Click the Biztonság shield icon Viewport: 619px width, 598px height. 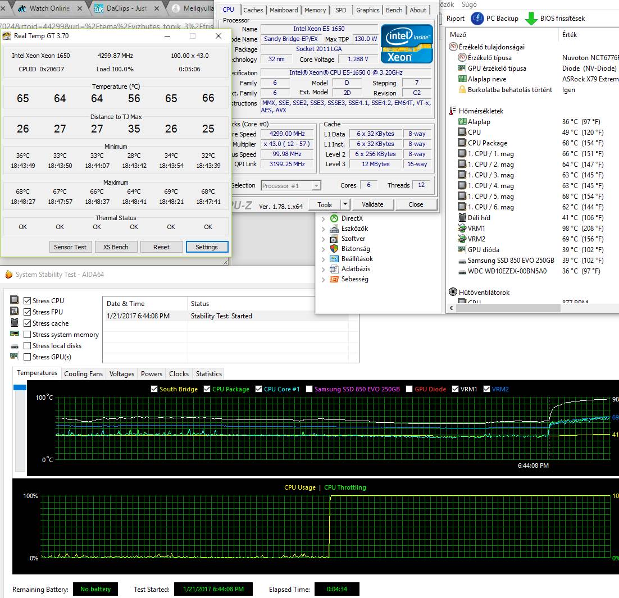(x=334, y=249)
